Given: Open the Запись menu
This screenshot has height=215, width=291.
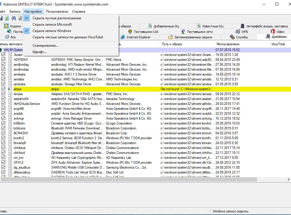Looking at the screenshot, I should point(15,12).
